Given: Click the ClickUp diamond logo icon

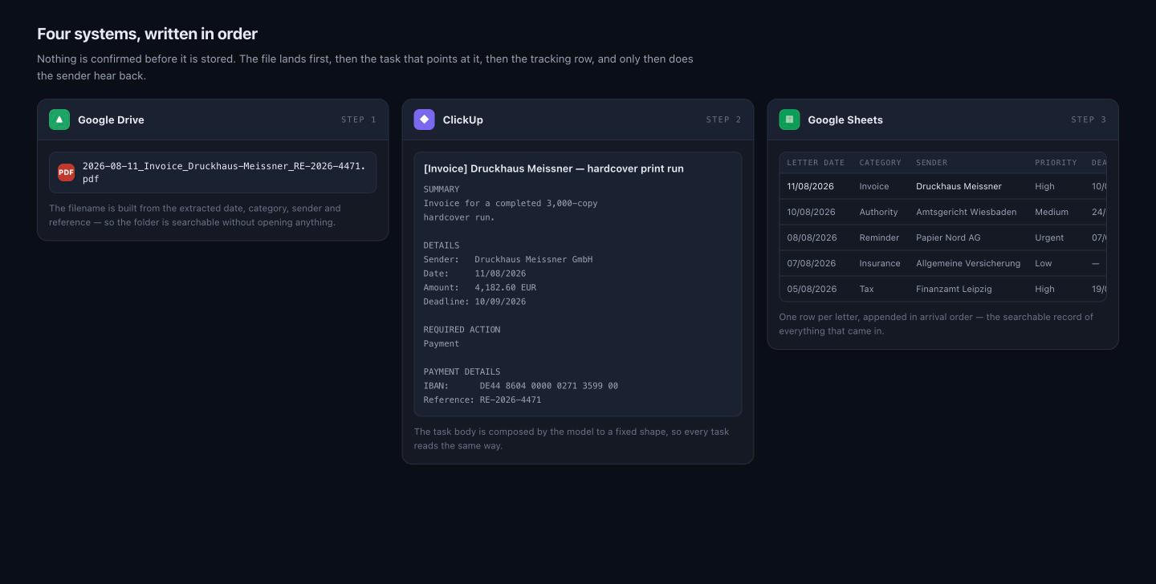Looking at the screenshot, I should pos(425,120).
